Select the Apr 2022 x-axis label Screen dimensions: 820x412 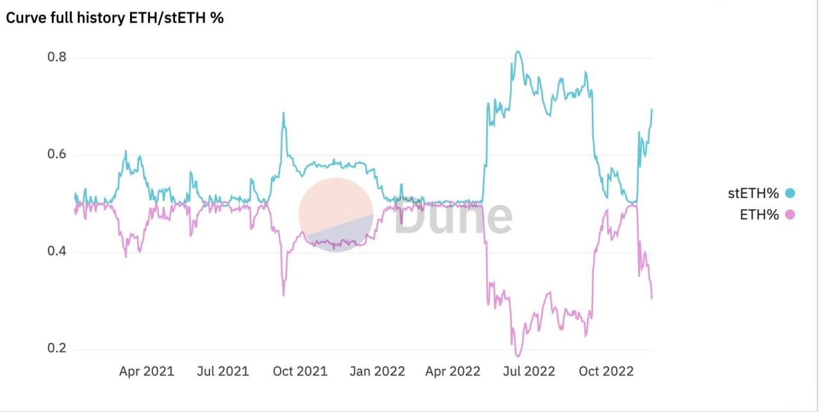point(453,371)
